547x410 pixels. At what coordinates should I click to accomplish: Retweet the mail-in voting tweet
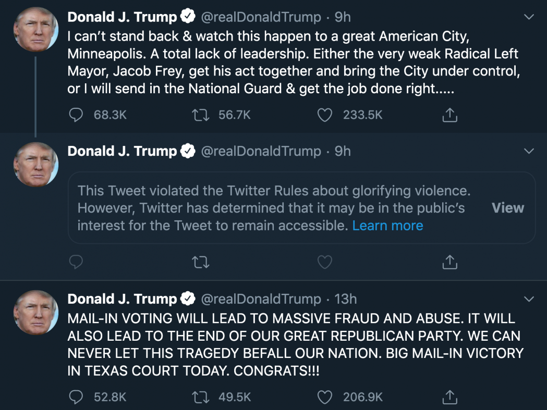click(200, 396)
